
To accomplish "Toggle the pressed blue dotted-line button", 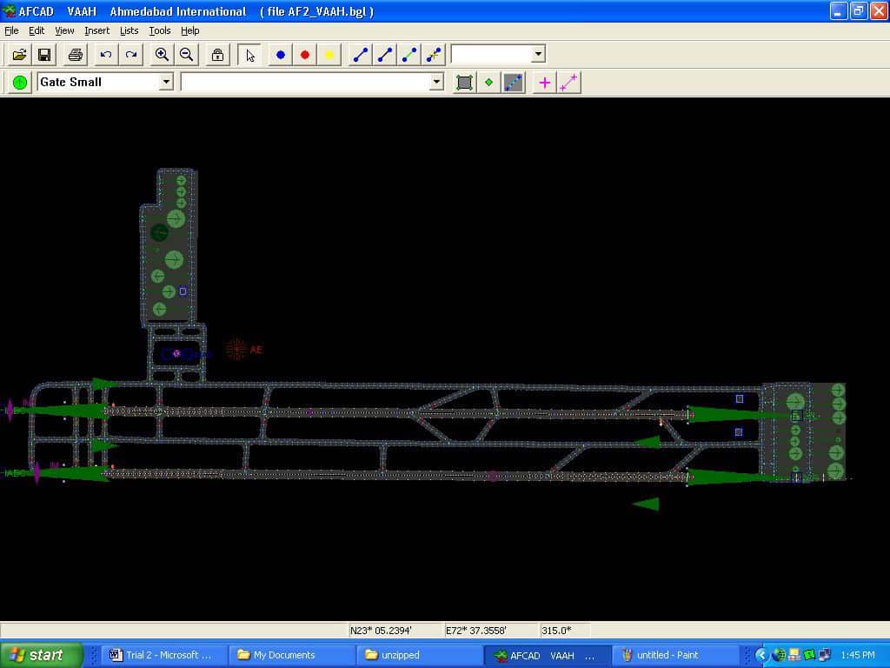I will click(514, 83).
